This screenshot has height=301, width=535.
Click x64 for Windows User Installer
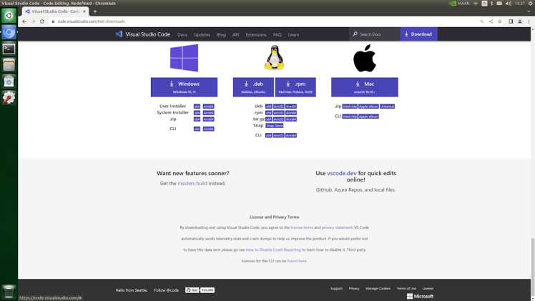click(197, 107)
